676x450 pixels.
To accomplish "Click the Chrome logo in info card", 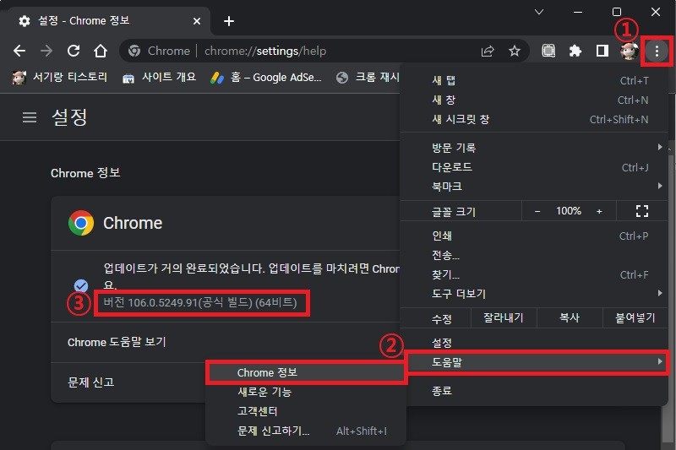I will 81,223.
